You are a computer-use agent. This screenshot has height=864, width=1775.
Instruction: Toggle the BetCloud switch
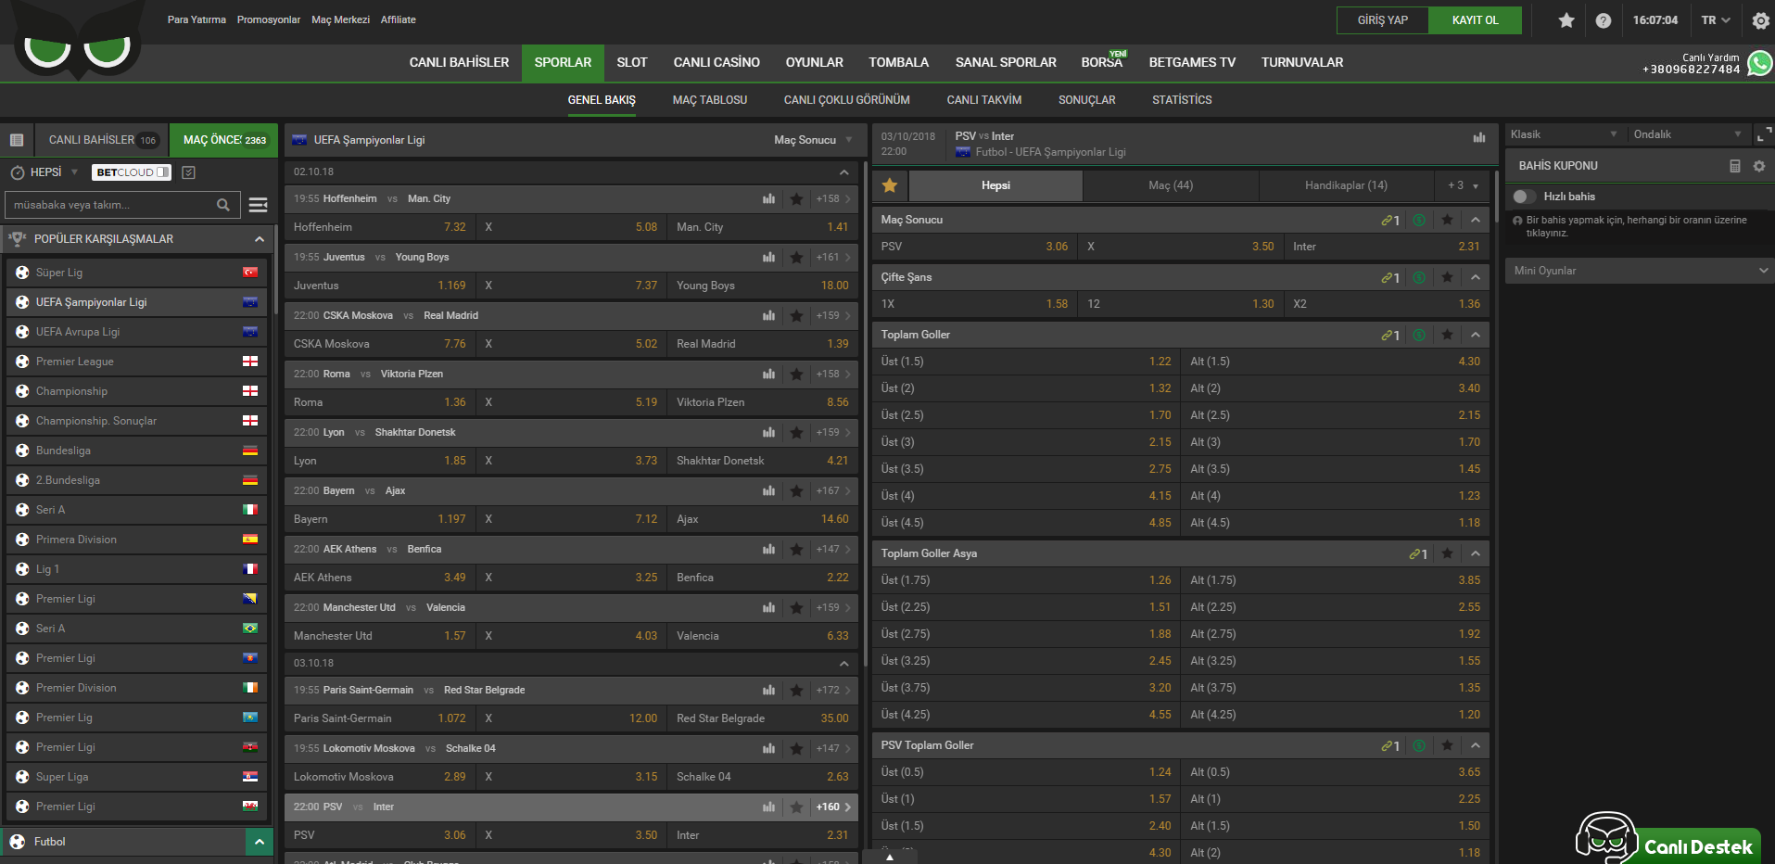[162, 172]
